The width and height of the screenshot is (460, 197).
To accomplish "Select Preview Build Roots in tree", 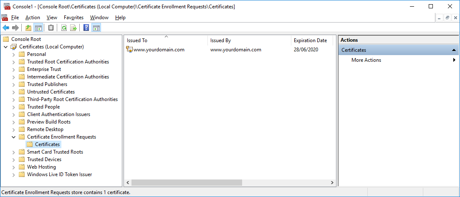I will coord(49,121).
